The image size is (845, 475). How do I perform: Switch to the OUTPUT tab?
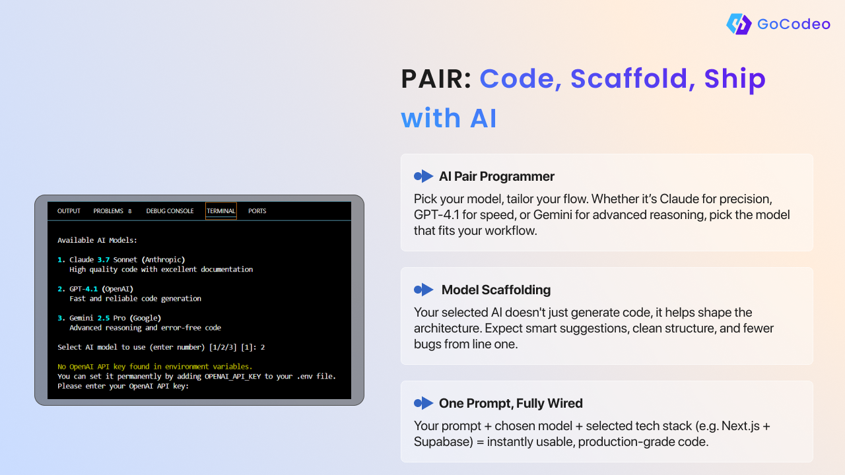coord(69,211)
